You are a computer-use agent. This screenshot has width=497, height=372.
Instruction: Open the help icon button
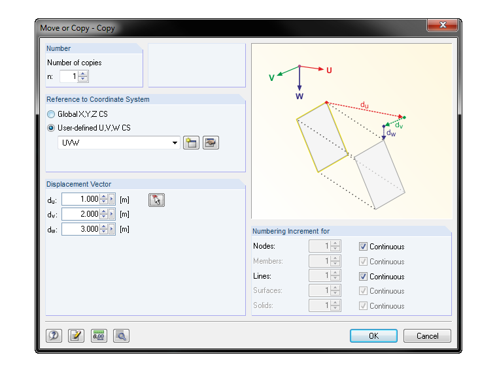[54, 335]
